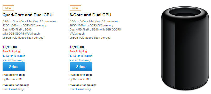Open special financing link under $2,999.00
The height and width of the screenshot is (94, 211).
13,60
